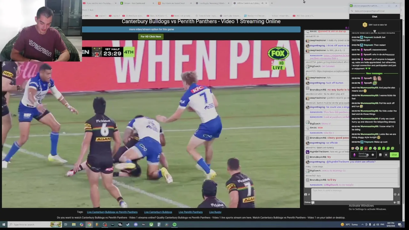
Task: Open Spotify from the taskbar
Action: [x=174, y=225]
